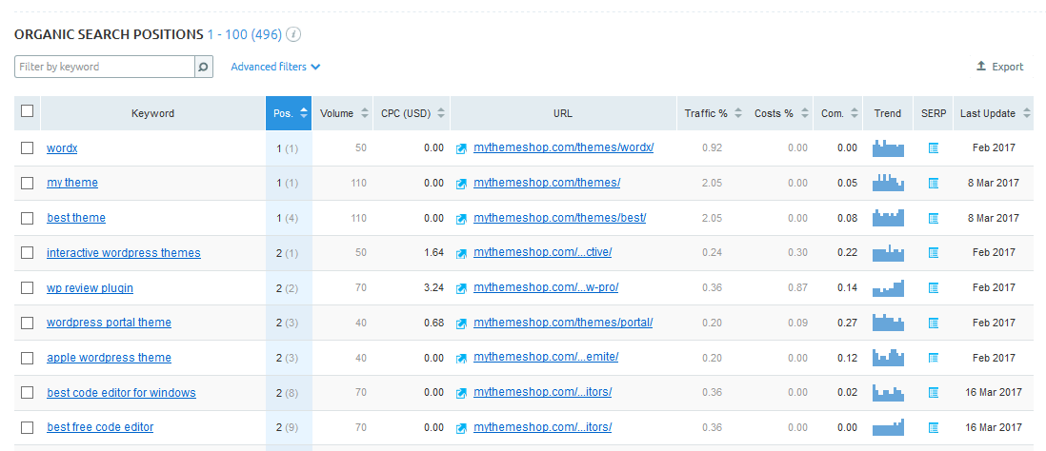View SERP snapshot for wordpress portal theme
Screen dimensions: 1046x451
click(934, 323)
